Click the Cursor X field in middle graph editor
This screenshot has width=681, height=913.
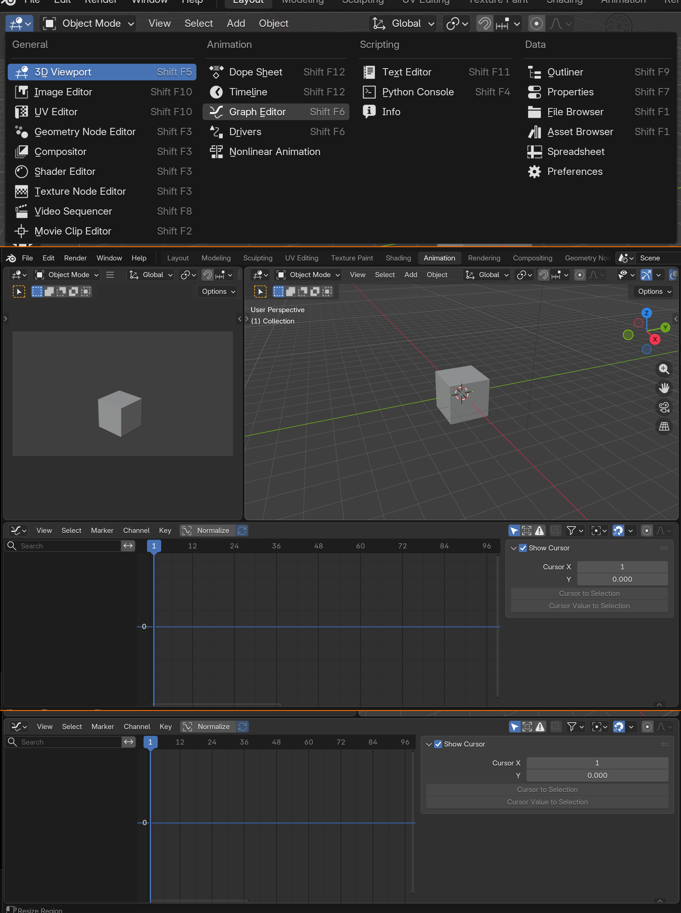[622, 567]
